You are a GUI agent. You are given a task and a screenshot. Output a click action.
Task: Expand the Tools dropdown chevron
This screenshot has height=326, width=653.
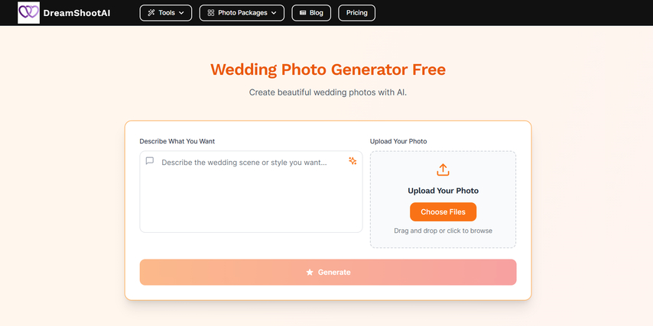click(181, 13)
